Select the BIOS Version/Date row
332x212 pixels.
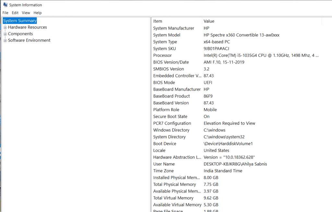coord(171,62)
